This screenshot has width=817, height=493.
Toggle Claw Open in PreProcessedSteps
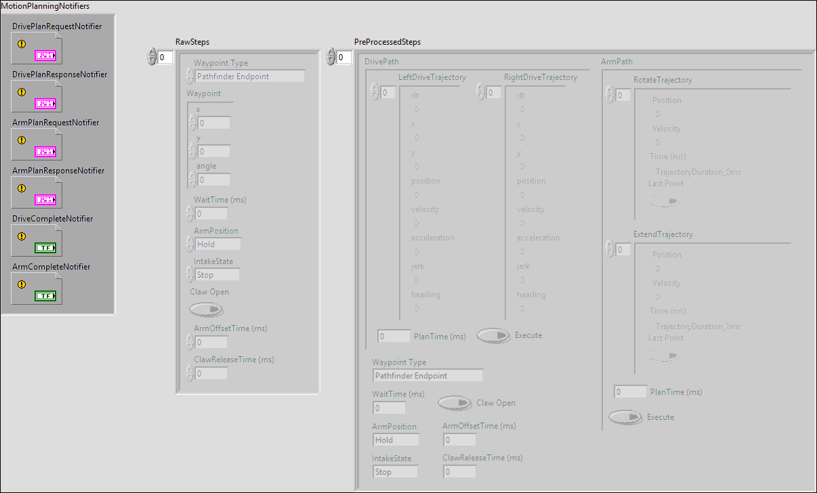click(455, 403)
